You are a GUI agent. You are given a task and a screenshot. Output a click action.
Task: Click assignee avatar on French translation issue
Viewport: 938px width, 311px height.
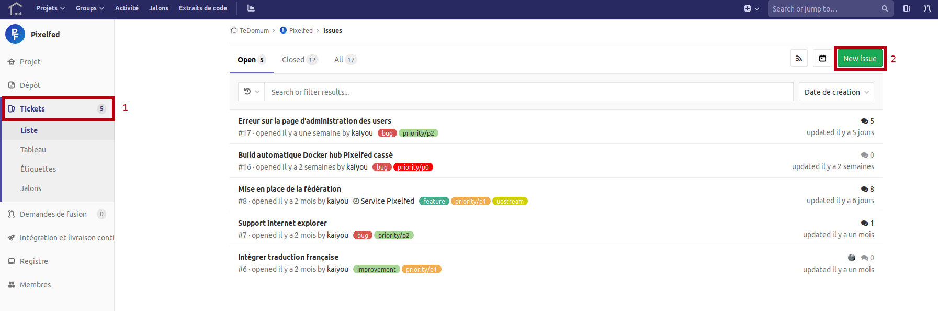852,258
